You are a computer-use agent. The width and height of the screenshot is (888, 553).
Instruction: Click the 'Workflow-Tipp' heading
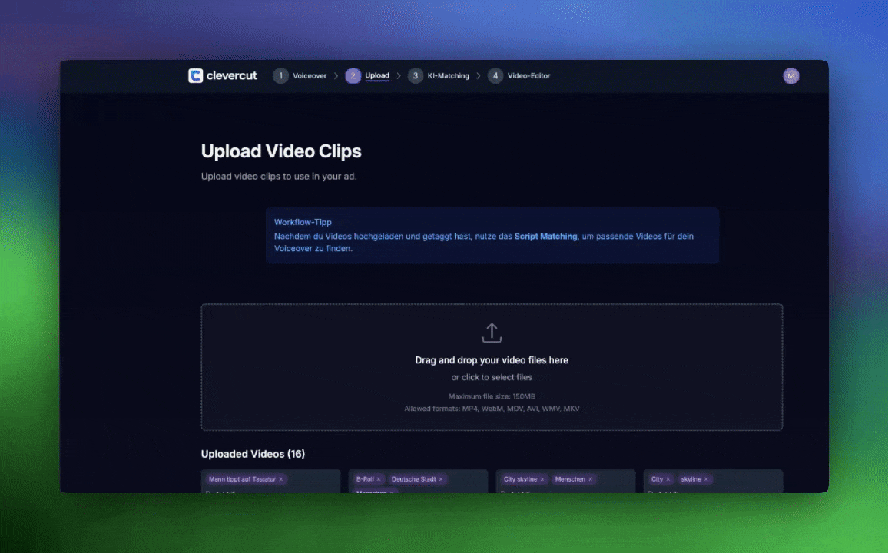coord(303,222)
